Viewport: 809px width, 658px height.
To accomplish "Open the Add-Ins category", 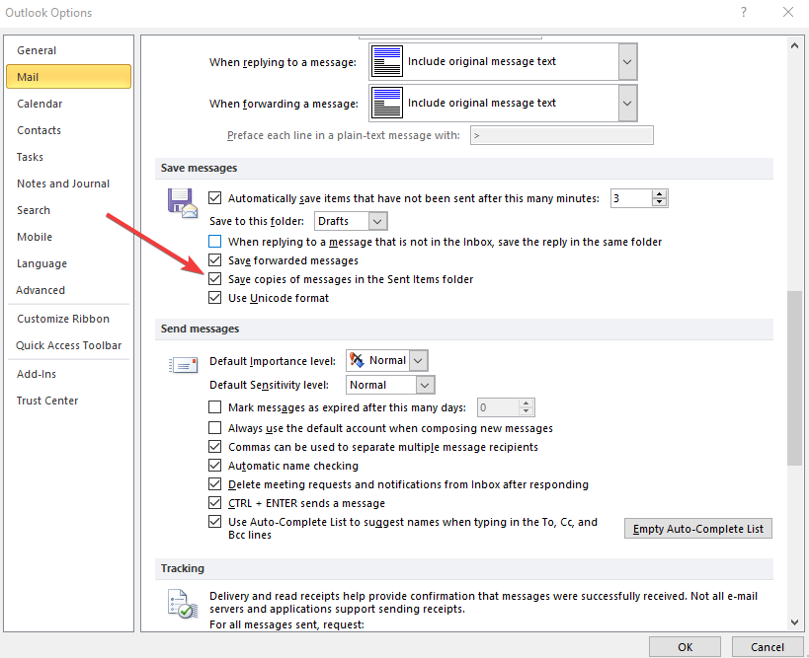I will coord(68,374).
